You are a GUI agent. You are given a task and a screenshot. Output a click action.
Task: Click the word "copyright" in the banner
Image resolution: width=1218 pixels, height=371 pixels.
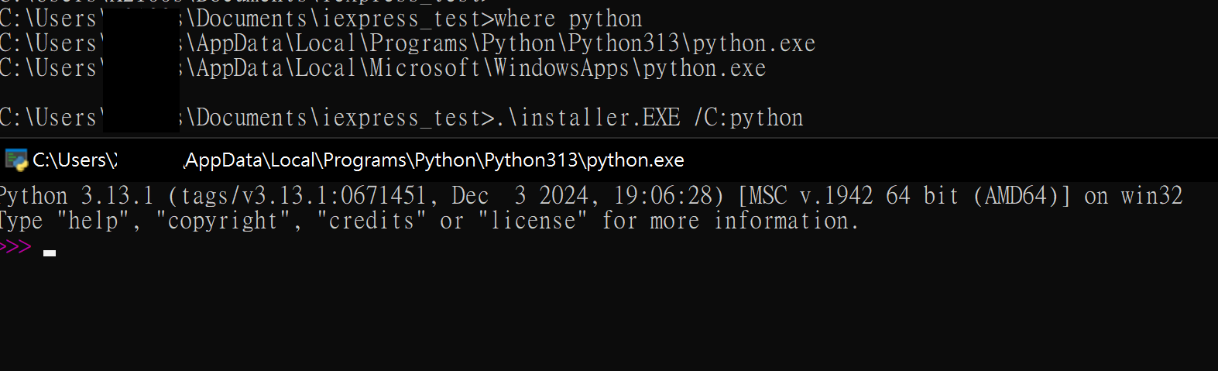pyautogui.click(x=222, y=221)
